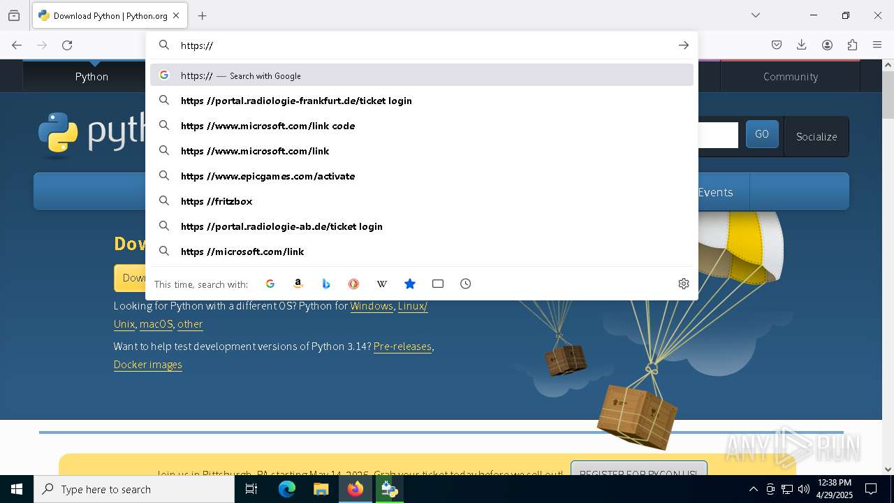The width and height of the screenshot is (894, 503).
Task: Search bookmarks with star icon
Action: tap(410, 284)
